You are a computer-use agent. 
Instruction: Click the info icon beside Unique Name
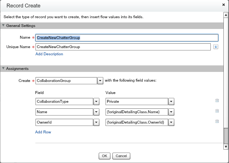click(x=215, y=47)
